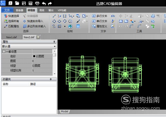Click the 属性定义 button
This screenshot has width=166, height=117.
100,26
